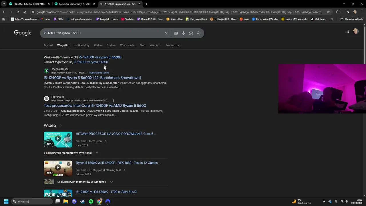
Task: Submit search with the magnifier icon
Action: click(x=198, y=33)
